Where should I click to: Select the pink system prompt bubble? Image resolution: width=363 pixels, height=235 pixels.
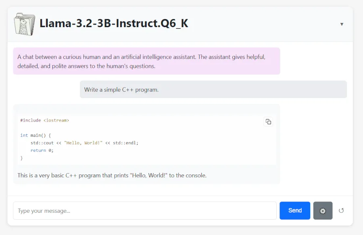146,61
